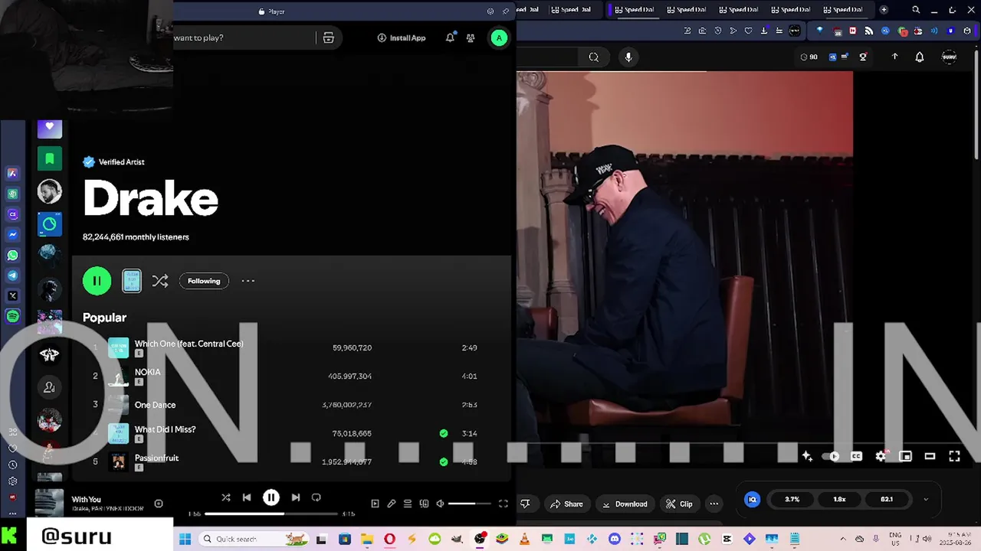Open lyrics microphone icon in player bar
This screenshot has height=551, width=981.
pos(391,504)
